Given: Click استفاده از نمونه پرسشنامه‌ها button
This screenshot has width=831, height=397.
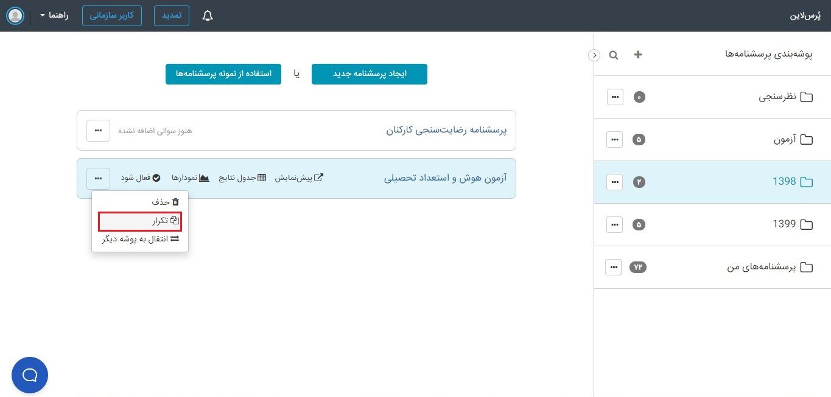Looking at the screenshot, I should pos(223,74).
